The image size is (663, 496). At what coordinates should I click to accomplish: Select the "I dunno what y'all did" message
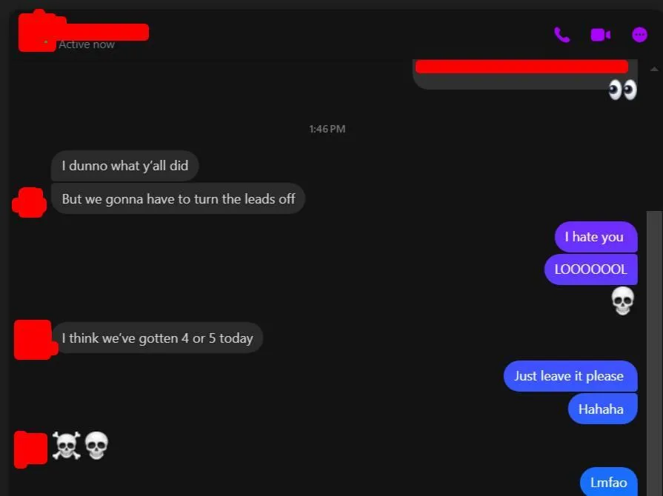(x=124, y=166)
